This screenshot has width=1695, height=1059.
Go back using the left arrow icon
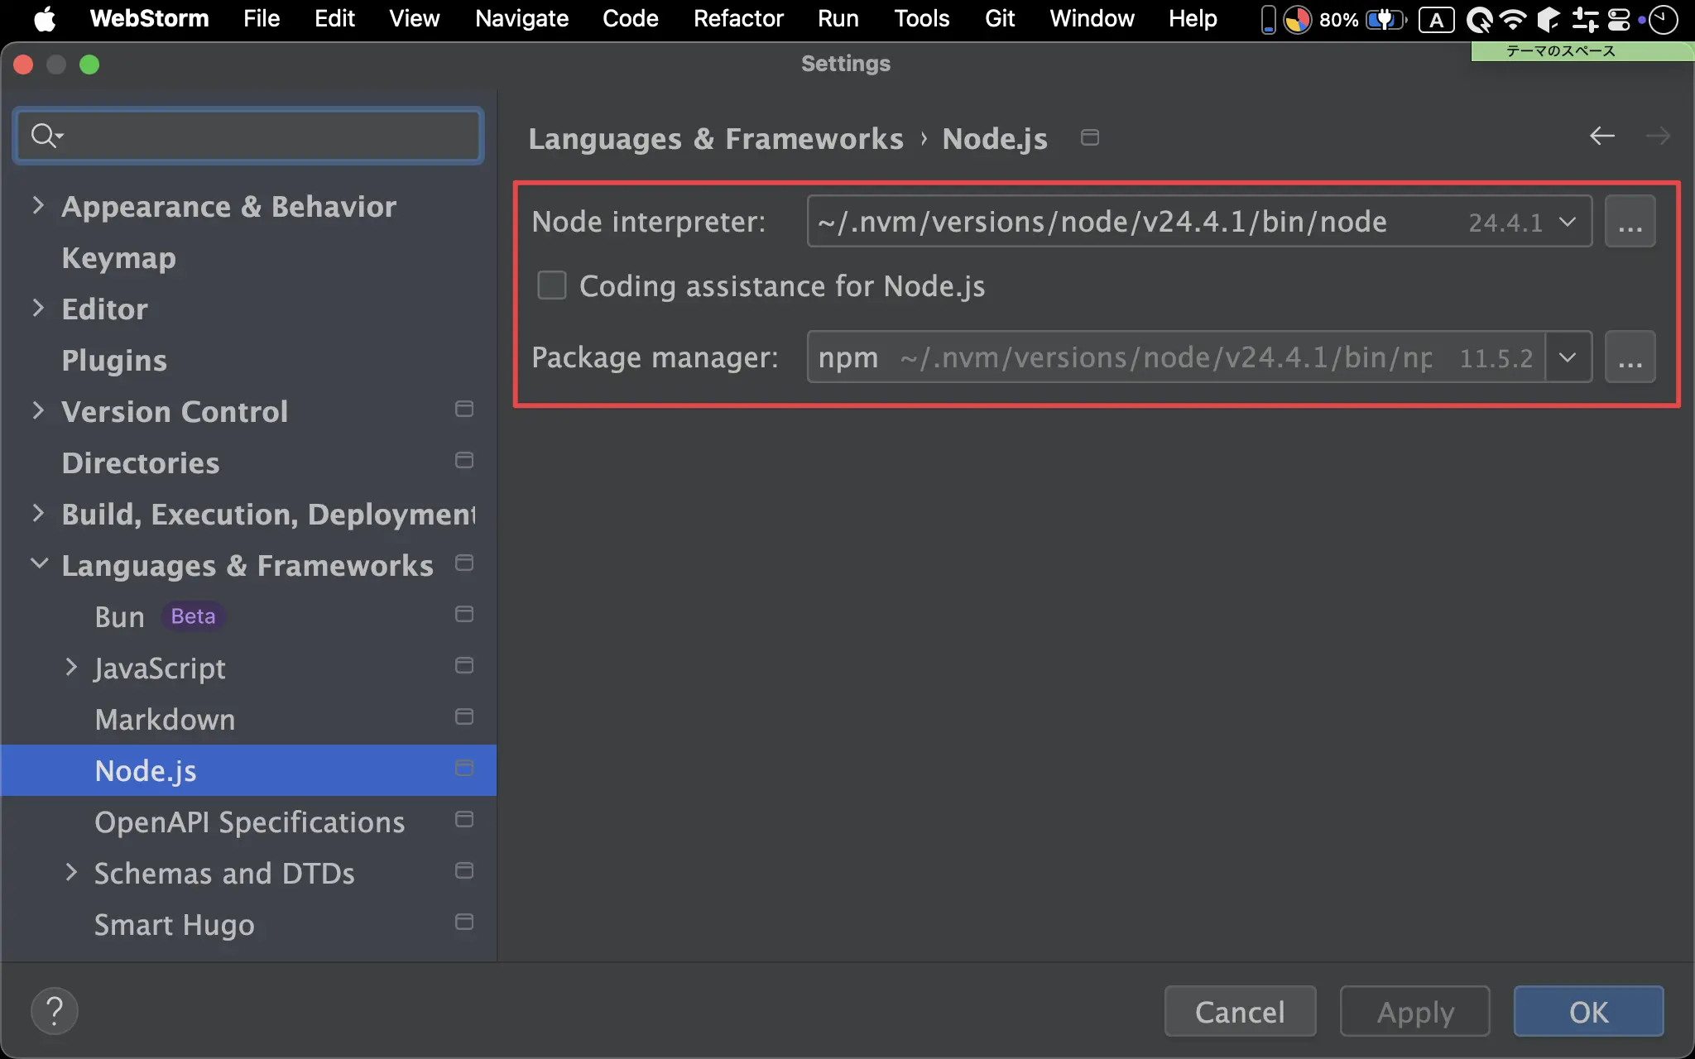[x=1602, y=136]
